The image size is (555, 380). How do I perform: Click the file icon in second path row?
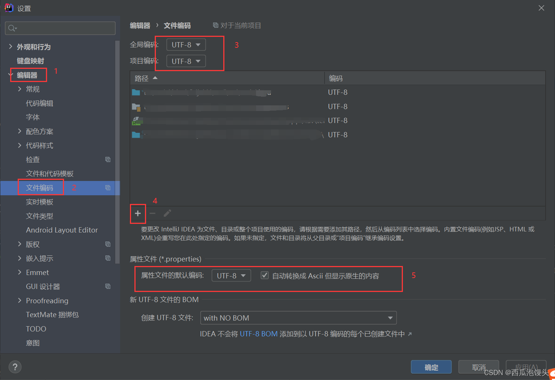(136, 107)
